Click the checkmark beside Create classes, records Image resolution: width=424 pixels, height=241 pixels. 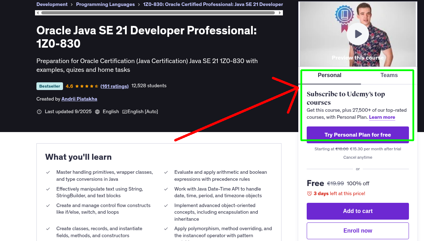(x=48, y=229)
